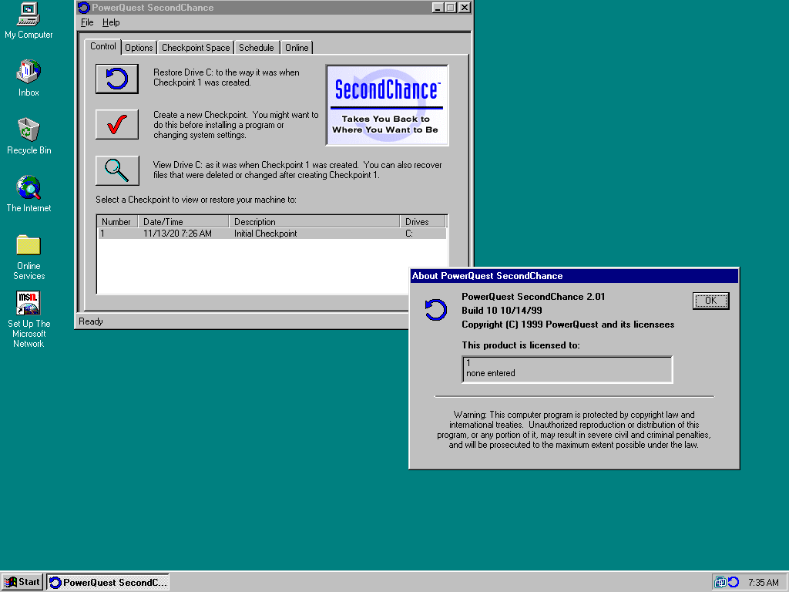Switch to the Checkpoint Space tab
789x592 pixels.
(196, 48)
